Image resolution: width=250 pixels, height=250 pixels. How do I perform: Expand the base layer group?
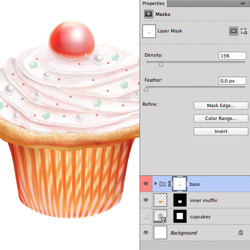click(x=155, y=184)
